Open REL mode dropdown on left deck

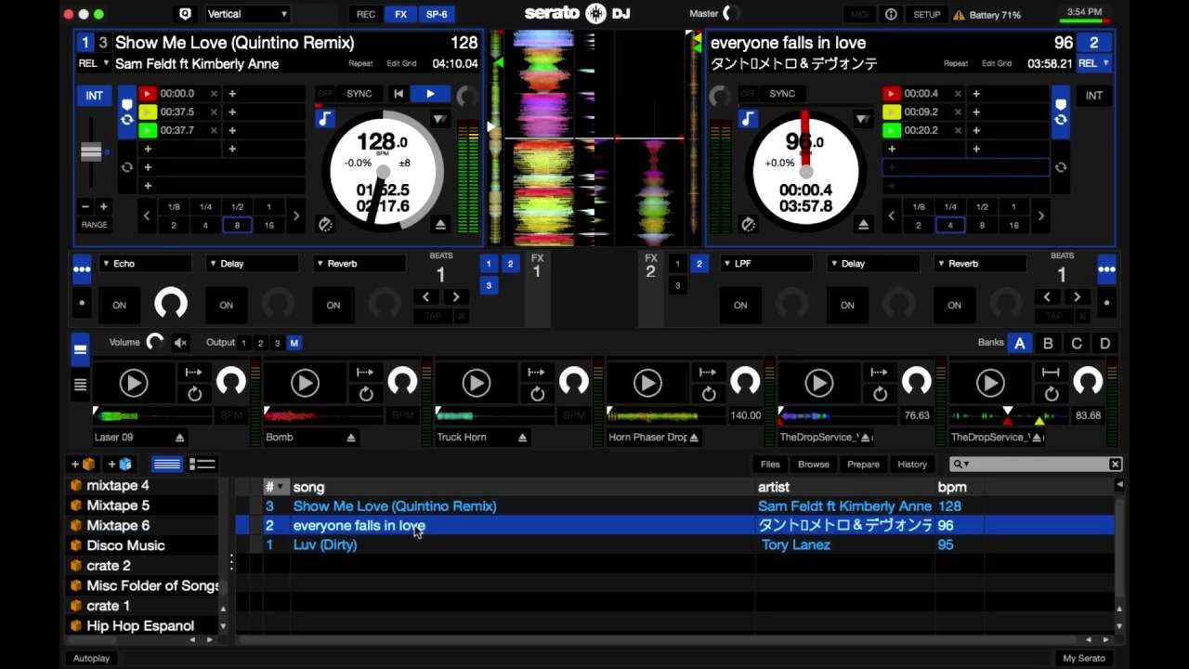coord(94,63)
